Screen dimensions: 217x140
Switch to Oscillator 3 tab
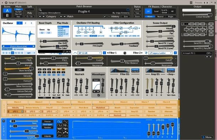click(31, 23)
